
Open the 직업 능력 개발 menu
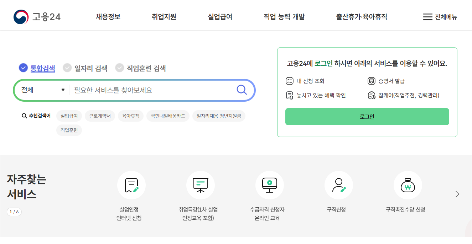284,17
